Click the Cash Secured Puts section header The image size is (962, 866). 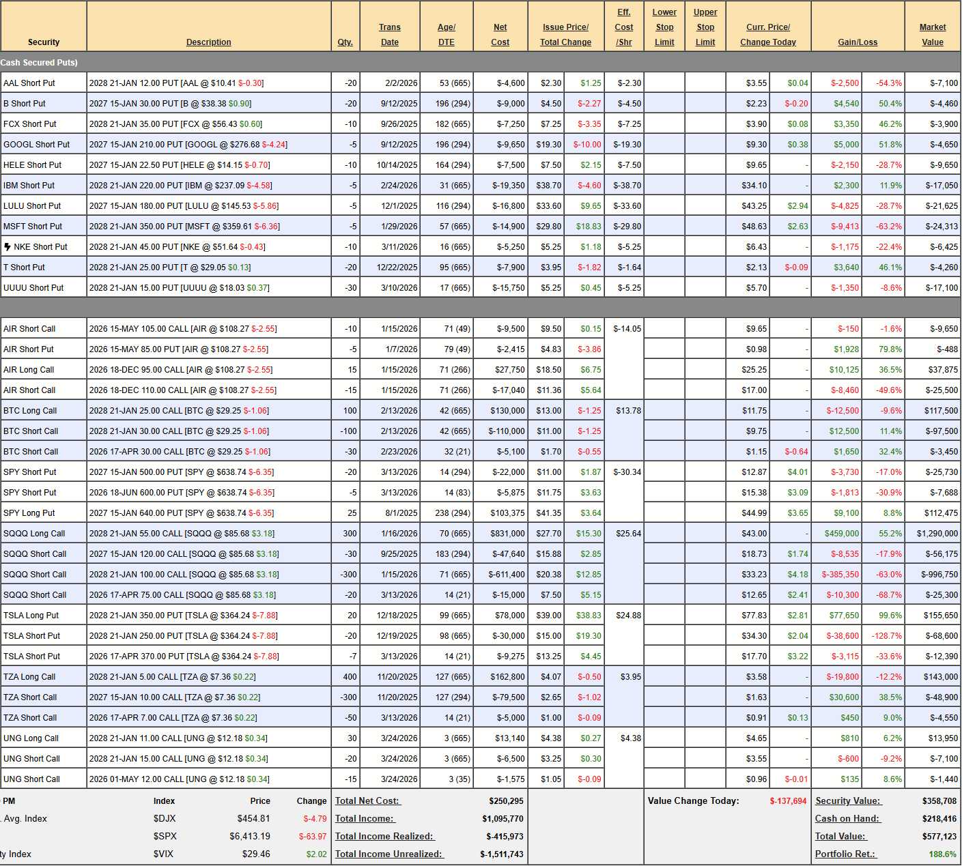coord(39,62)
